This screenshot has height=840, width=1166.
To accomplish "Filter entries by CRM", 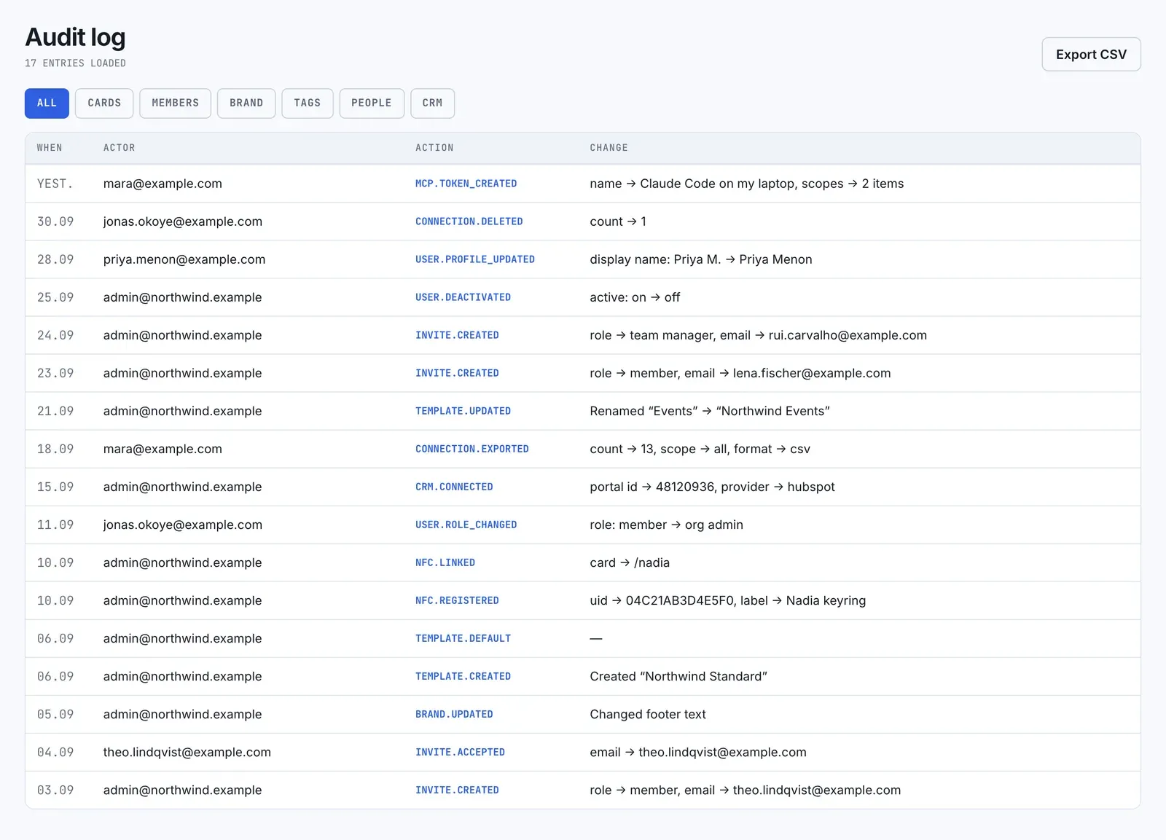I will [x=432, y=103].
